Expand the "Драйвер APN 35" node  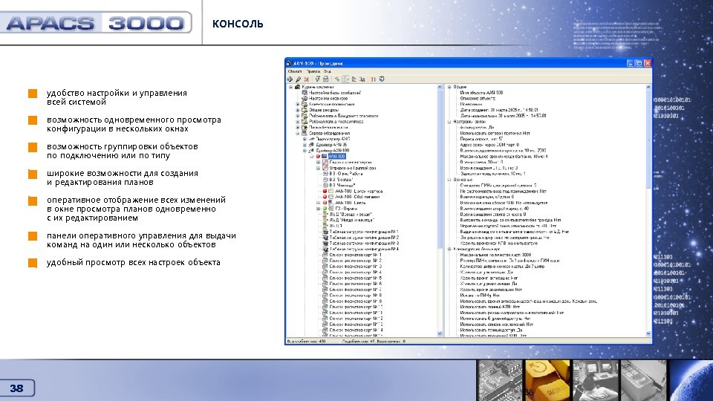[x=305, y=145]
